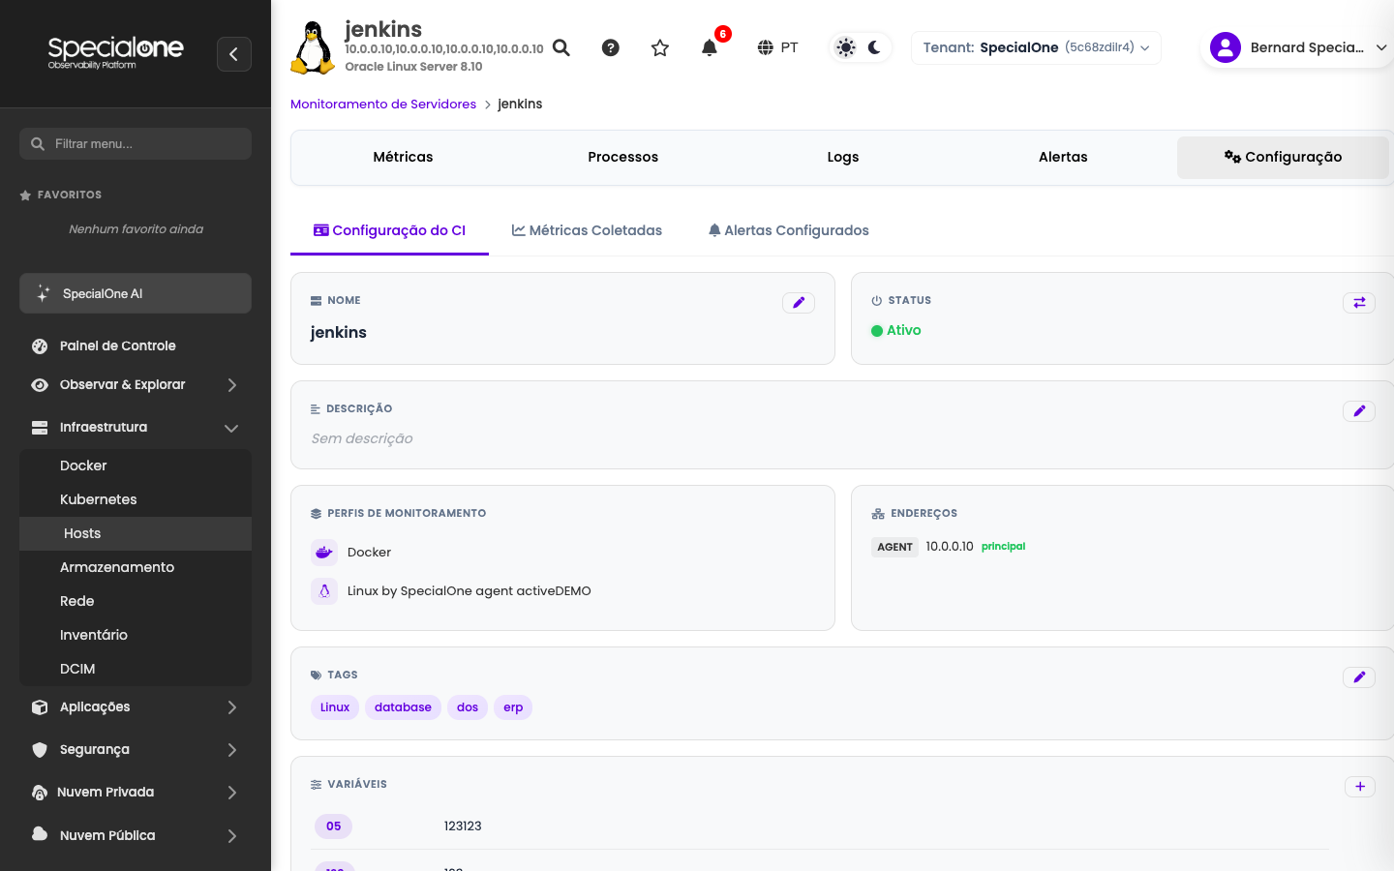Click the Aplicações cube icon
This screenshot has width=1394, height=871.
(40, 707)
